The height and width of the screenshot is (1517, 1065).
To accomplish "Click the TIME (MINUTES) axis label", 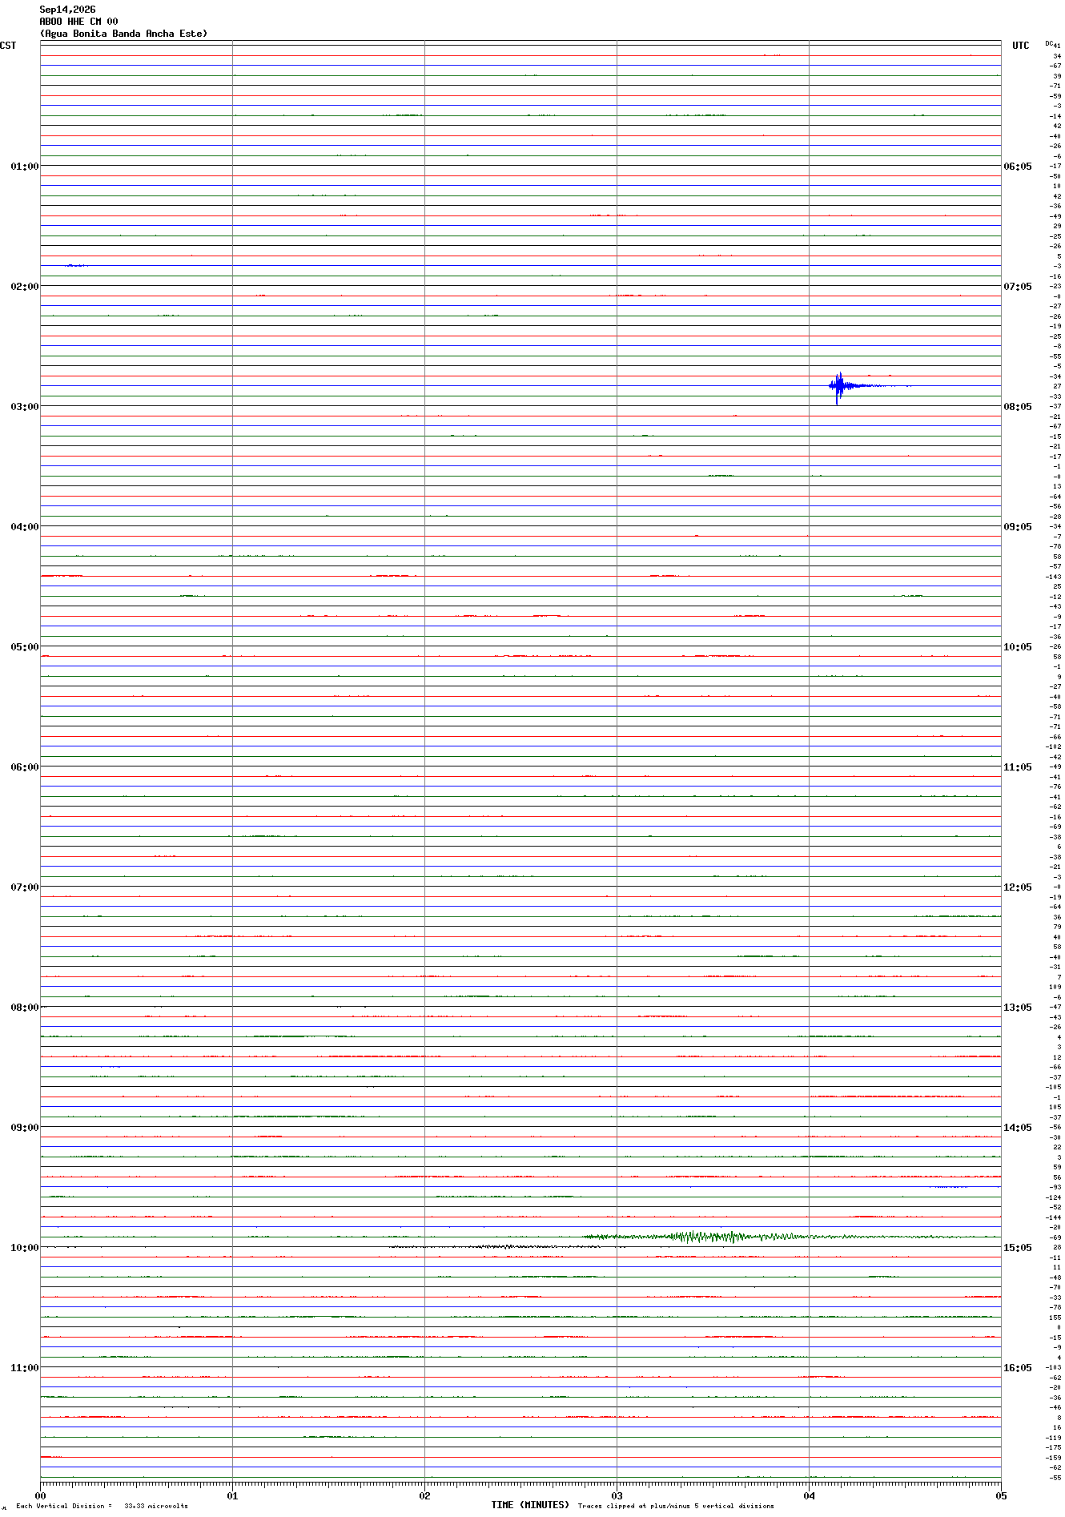I will pyautogui.click(x=530, y=1505).
